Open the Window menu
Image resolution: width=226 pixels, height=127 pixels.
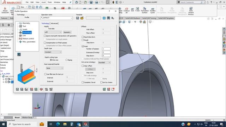pos(57,2)
